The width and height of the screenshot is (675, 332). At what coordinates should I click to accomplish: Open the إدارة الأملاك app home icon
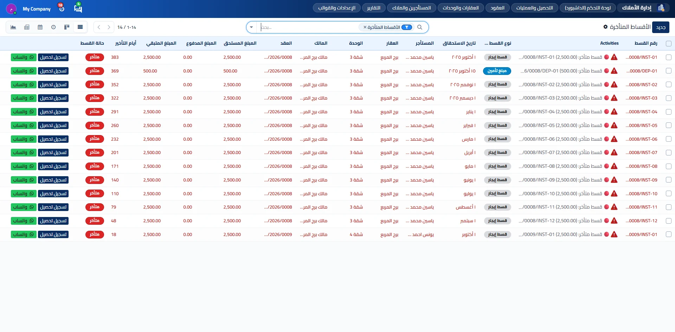click(661, 8)
